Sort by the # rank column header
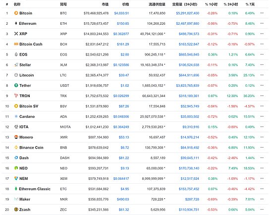 tap(7, 4)
